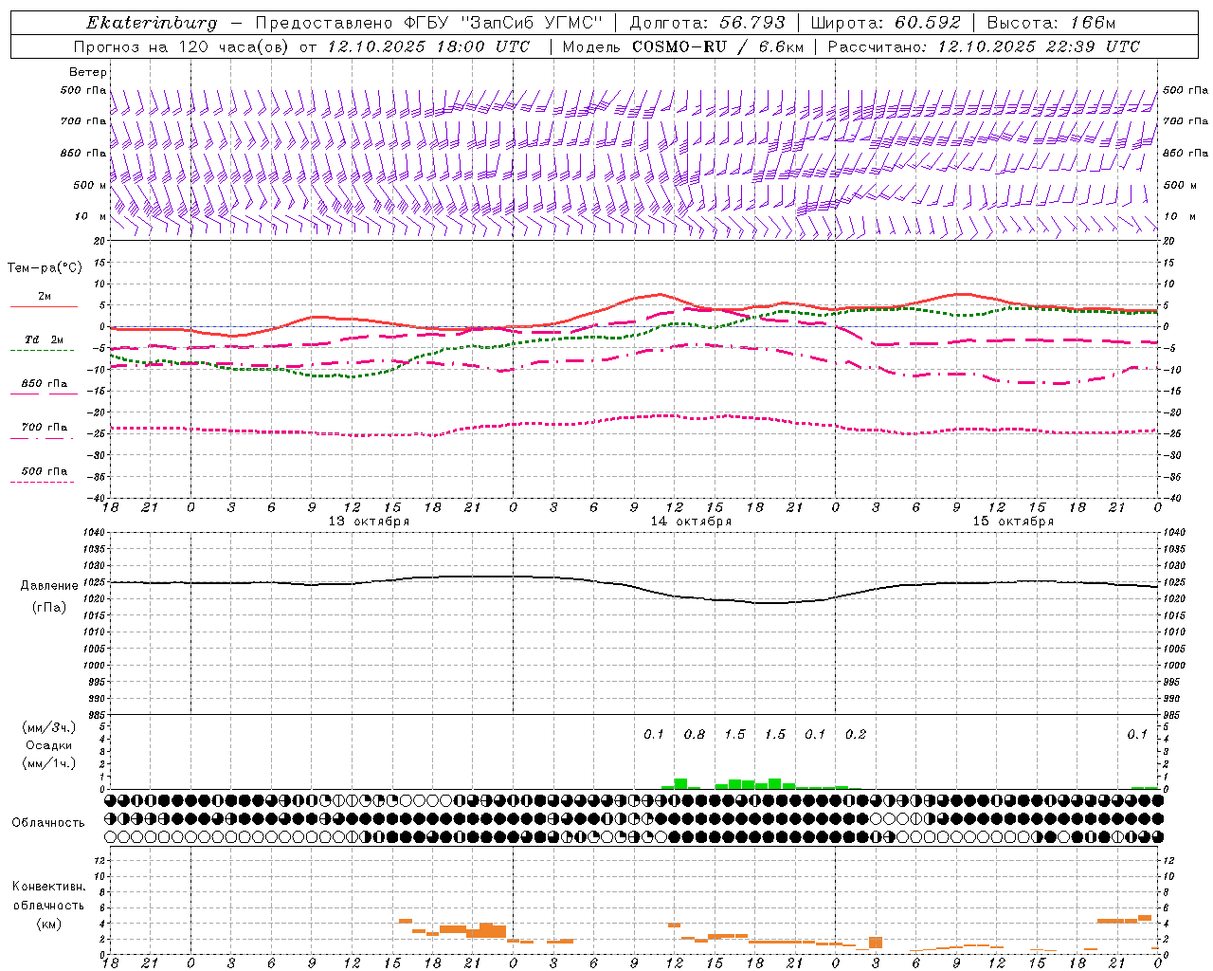Image resolution: width=1213 pixels, height=971 pixels.
Task: Click the 'Модель COSMO-RU / 6.6км' label
Action: point(682,46)
